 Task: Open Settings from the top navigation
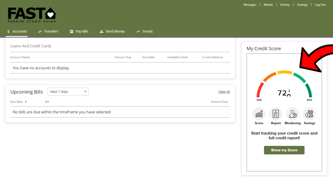pos(302,5)
